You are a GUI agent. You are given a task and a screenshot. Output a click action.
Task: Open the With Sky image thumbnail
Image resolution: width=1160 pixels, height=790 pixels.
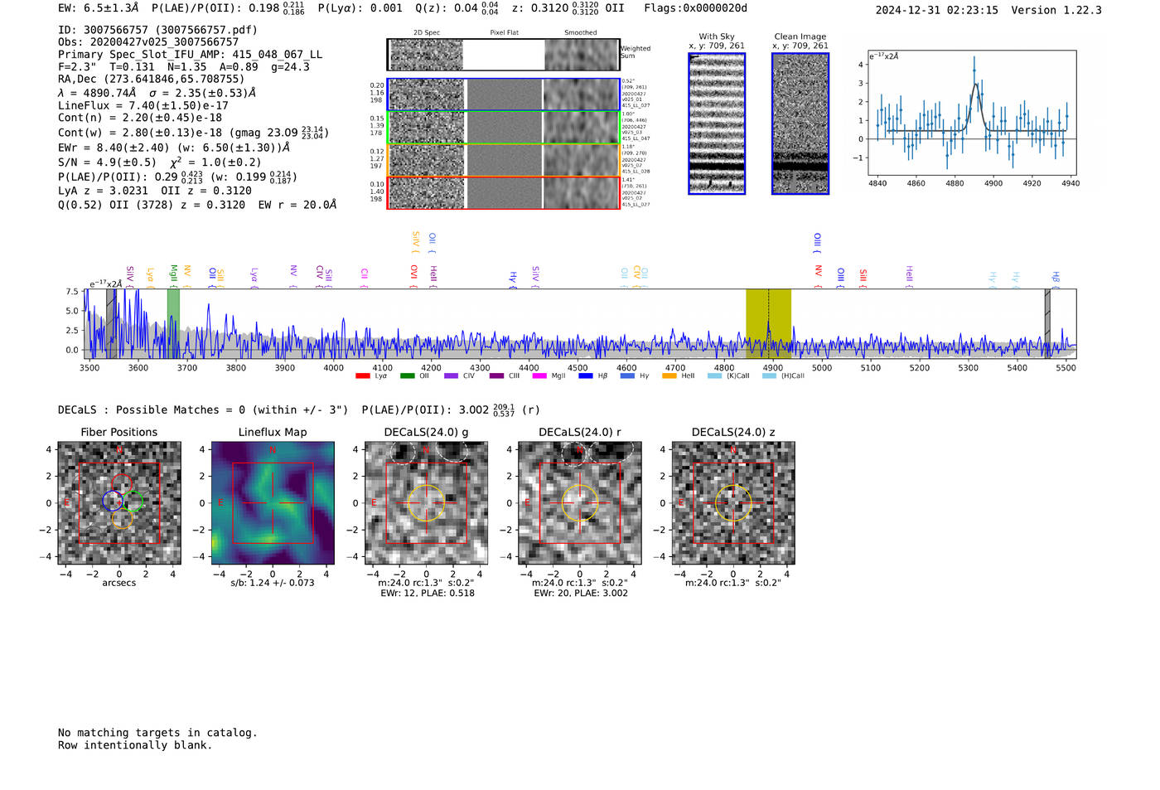(x=717, y=124)
